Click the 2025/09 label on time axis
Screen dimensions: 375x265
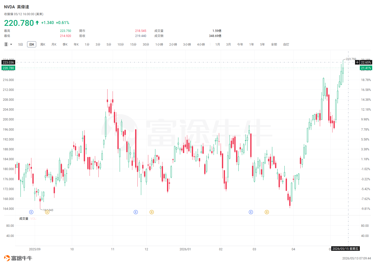coord(35,249)
